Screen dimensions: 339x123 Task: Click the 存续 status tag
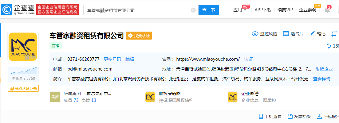click(x=56, y=46)
